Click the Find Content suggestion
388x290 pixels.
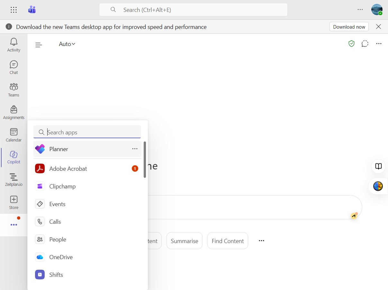[228, 241]
